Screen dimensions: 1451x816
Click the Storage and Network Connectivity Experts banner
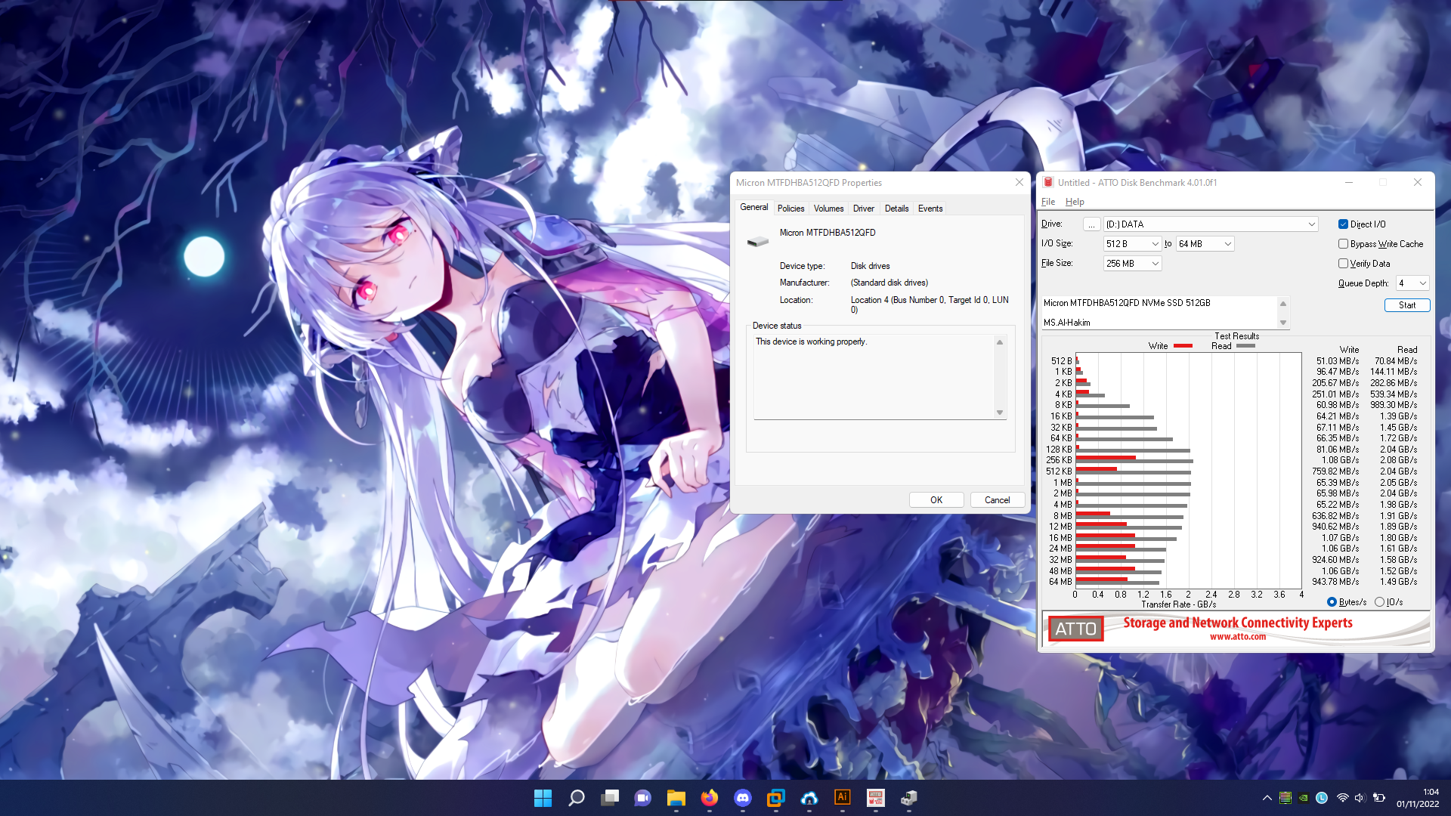[1237, 623]
